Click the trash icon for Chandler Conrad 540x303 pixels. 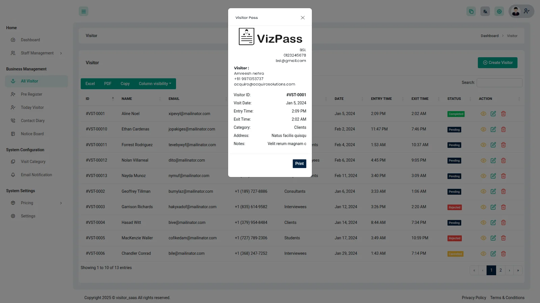[503, 254]
